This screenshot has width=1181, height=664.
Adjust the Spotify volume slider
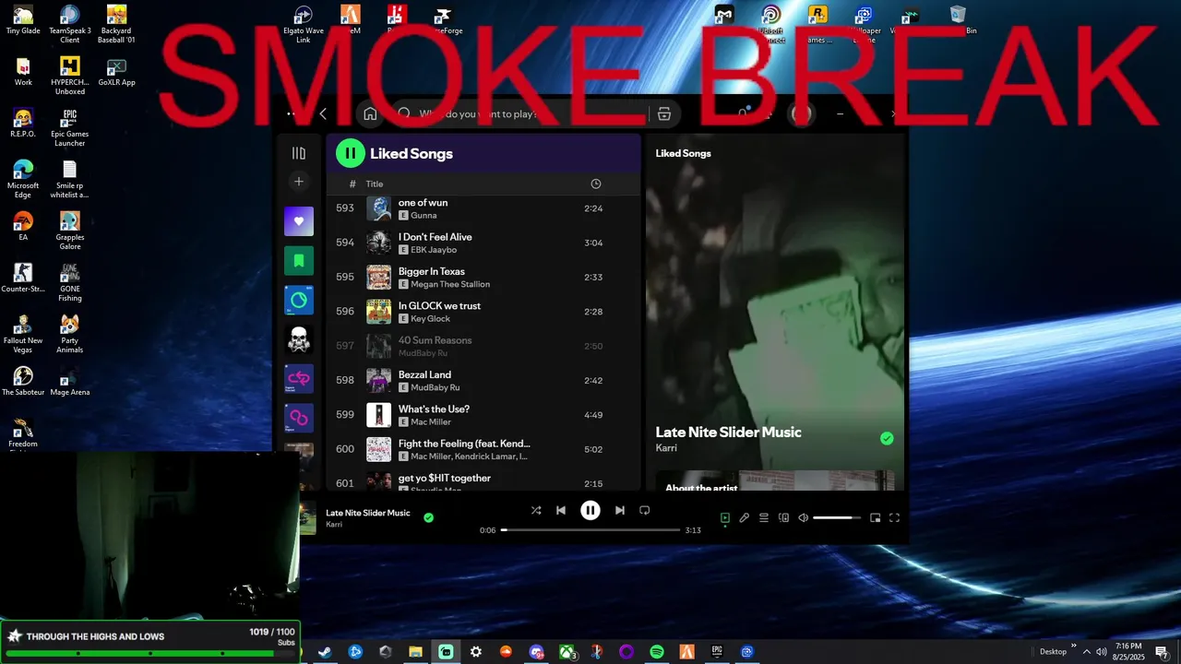point(837,518)
